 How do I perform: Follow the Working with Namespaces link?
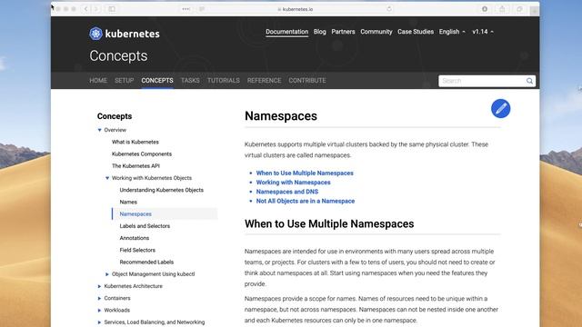(x=293, y=183)
